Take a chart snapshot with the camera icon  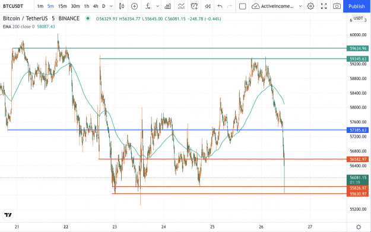[x=337, y=6]
